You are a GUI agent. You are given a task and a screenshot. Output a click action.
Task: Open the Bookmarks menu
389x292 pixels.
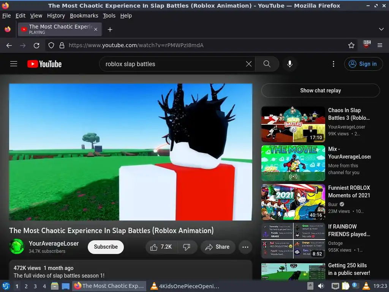[x=84, y=16]
